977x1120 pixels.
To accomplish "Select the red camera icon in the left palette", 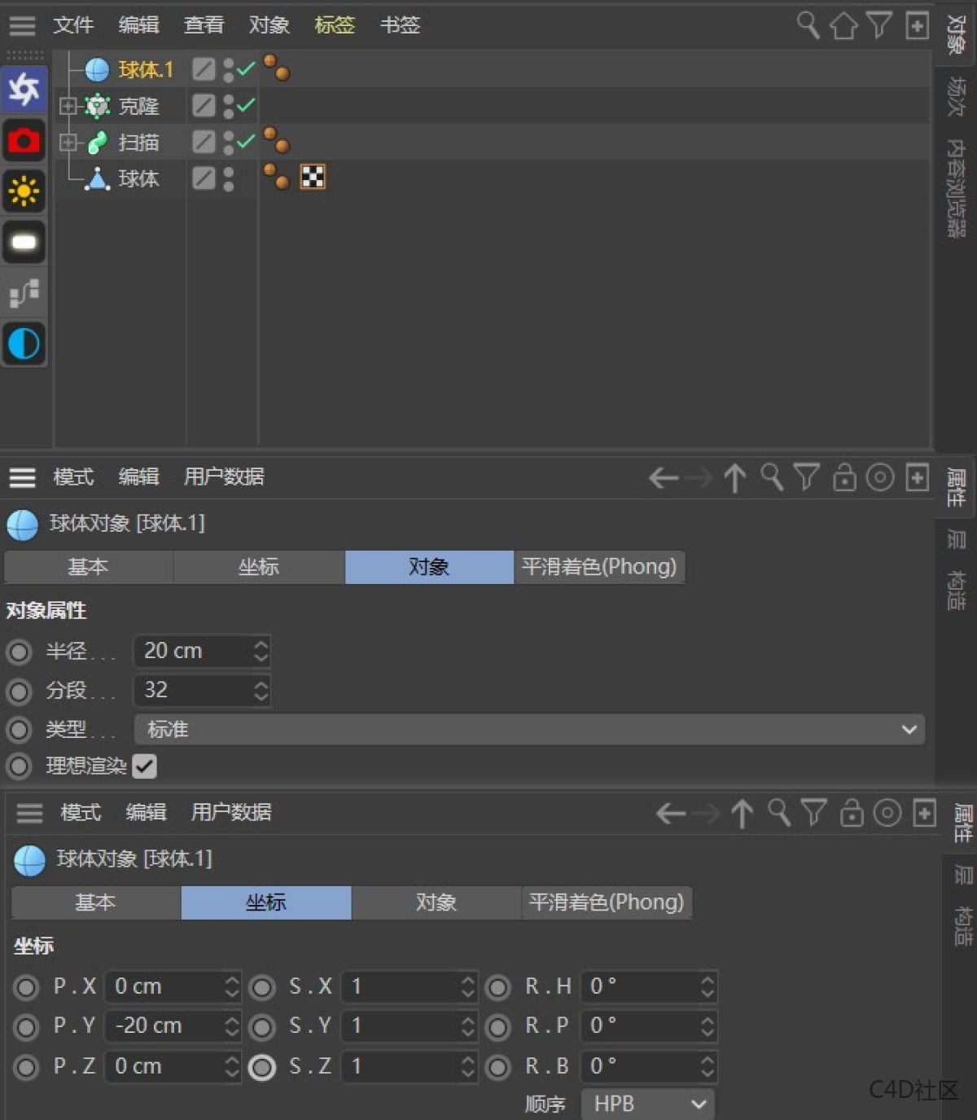I will click(24, 141).
